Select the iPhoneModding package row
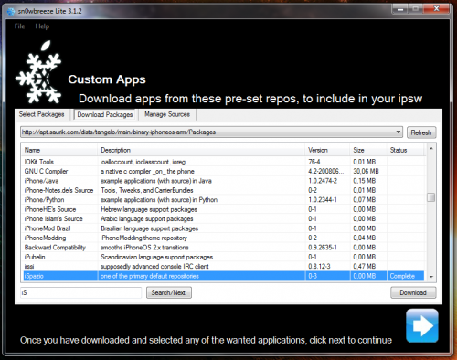 224,238
